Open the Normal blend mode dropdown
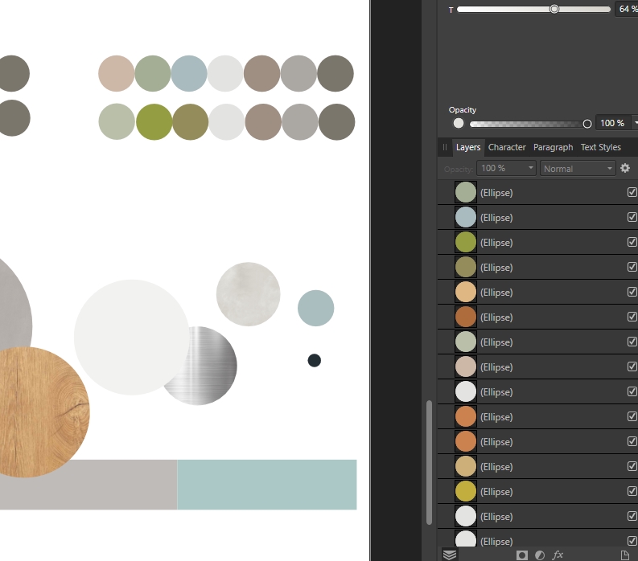The height and width of the screenshot is (561, 638). [x=578, y=168]
